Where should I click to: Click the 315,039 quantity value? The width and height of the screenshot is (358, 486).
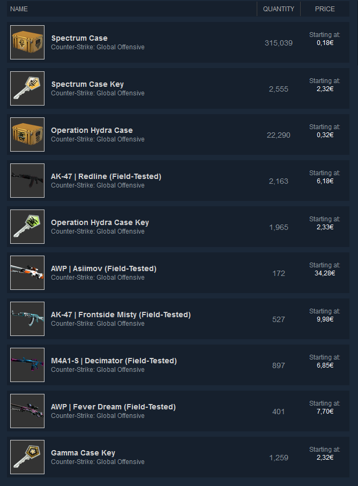point(279,43)
